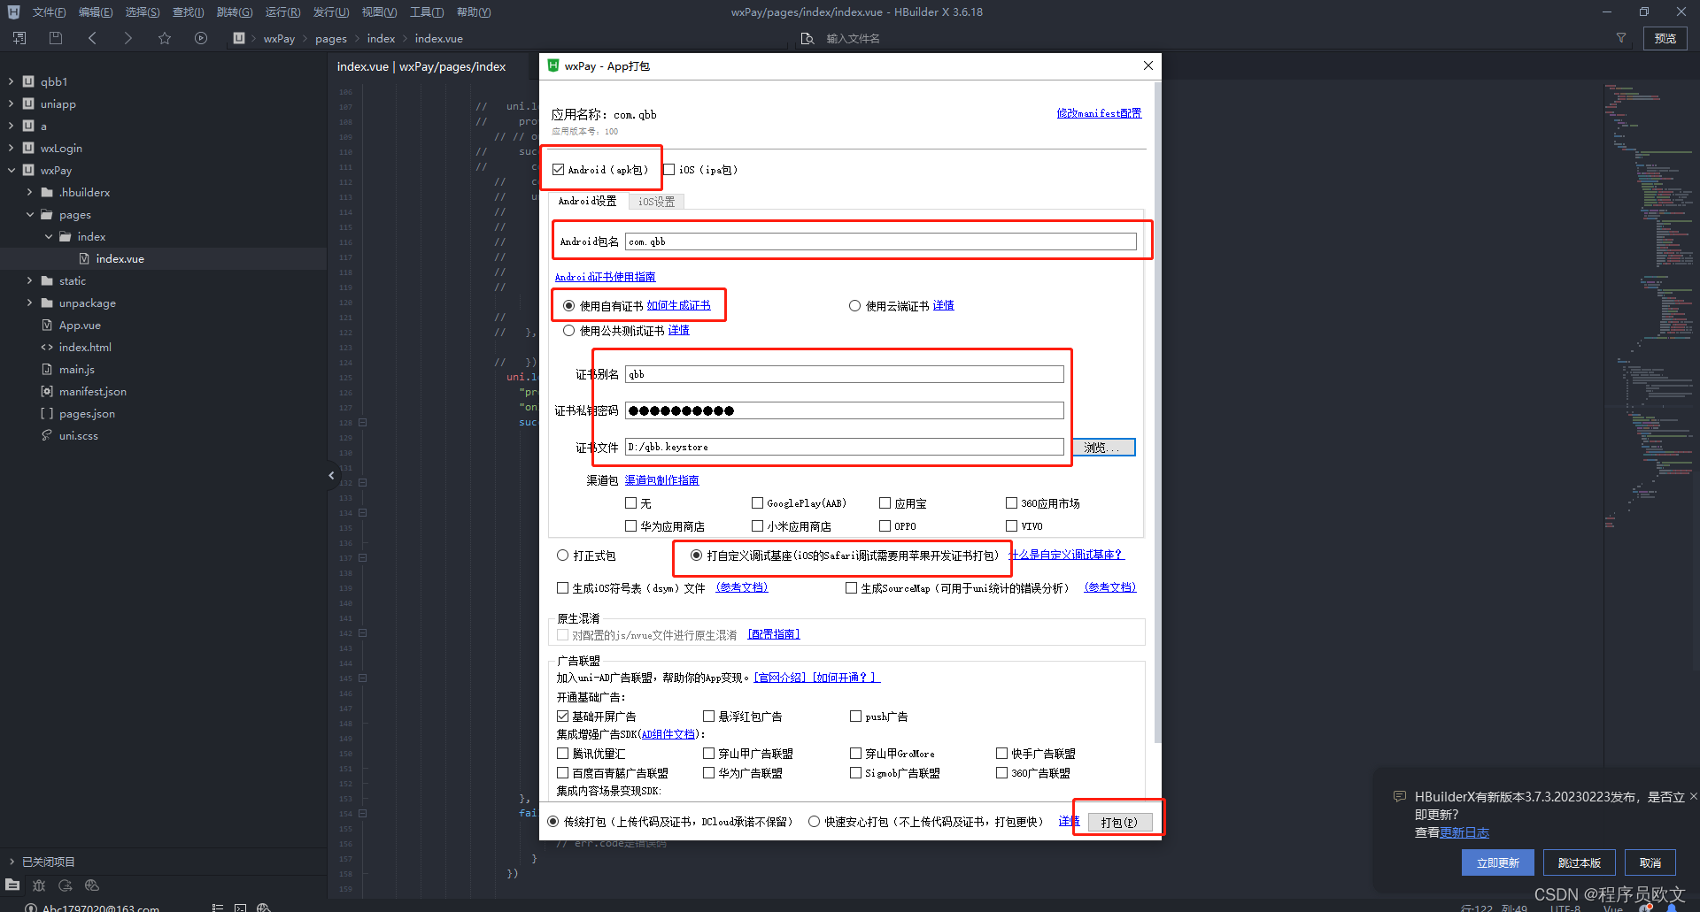Switch to the iOS设置 tab
1700x912 pixels.
coord(656,201)
